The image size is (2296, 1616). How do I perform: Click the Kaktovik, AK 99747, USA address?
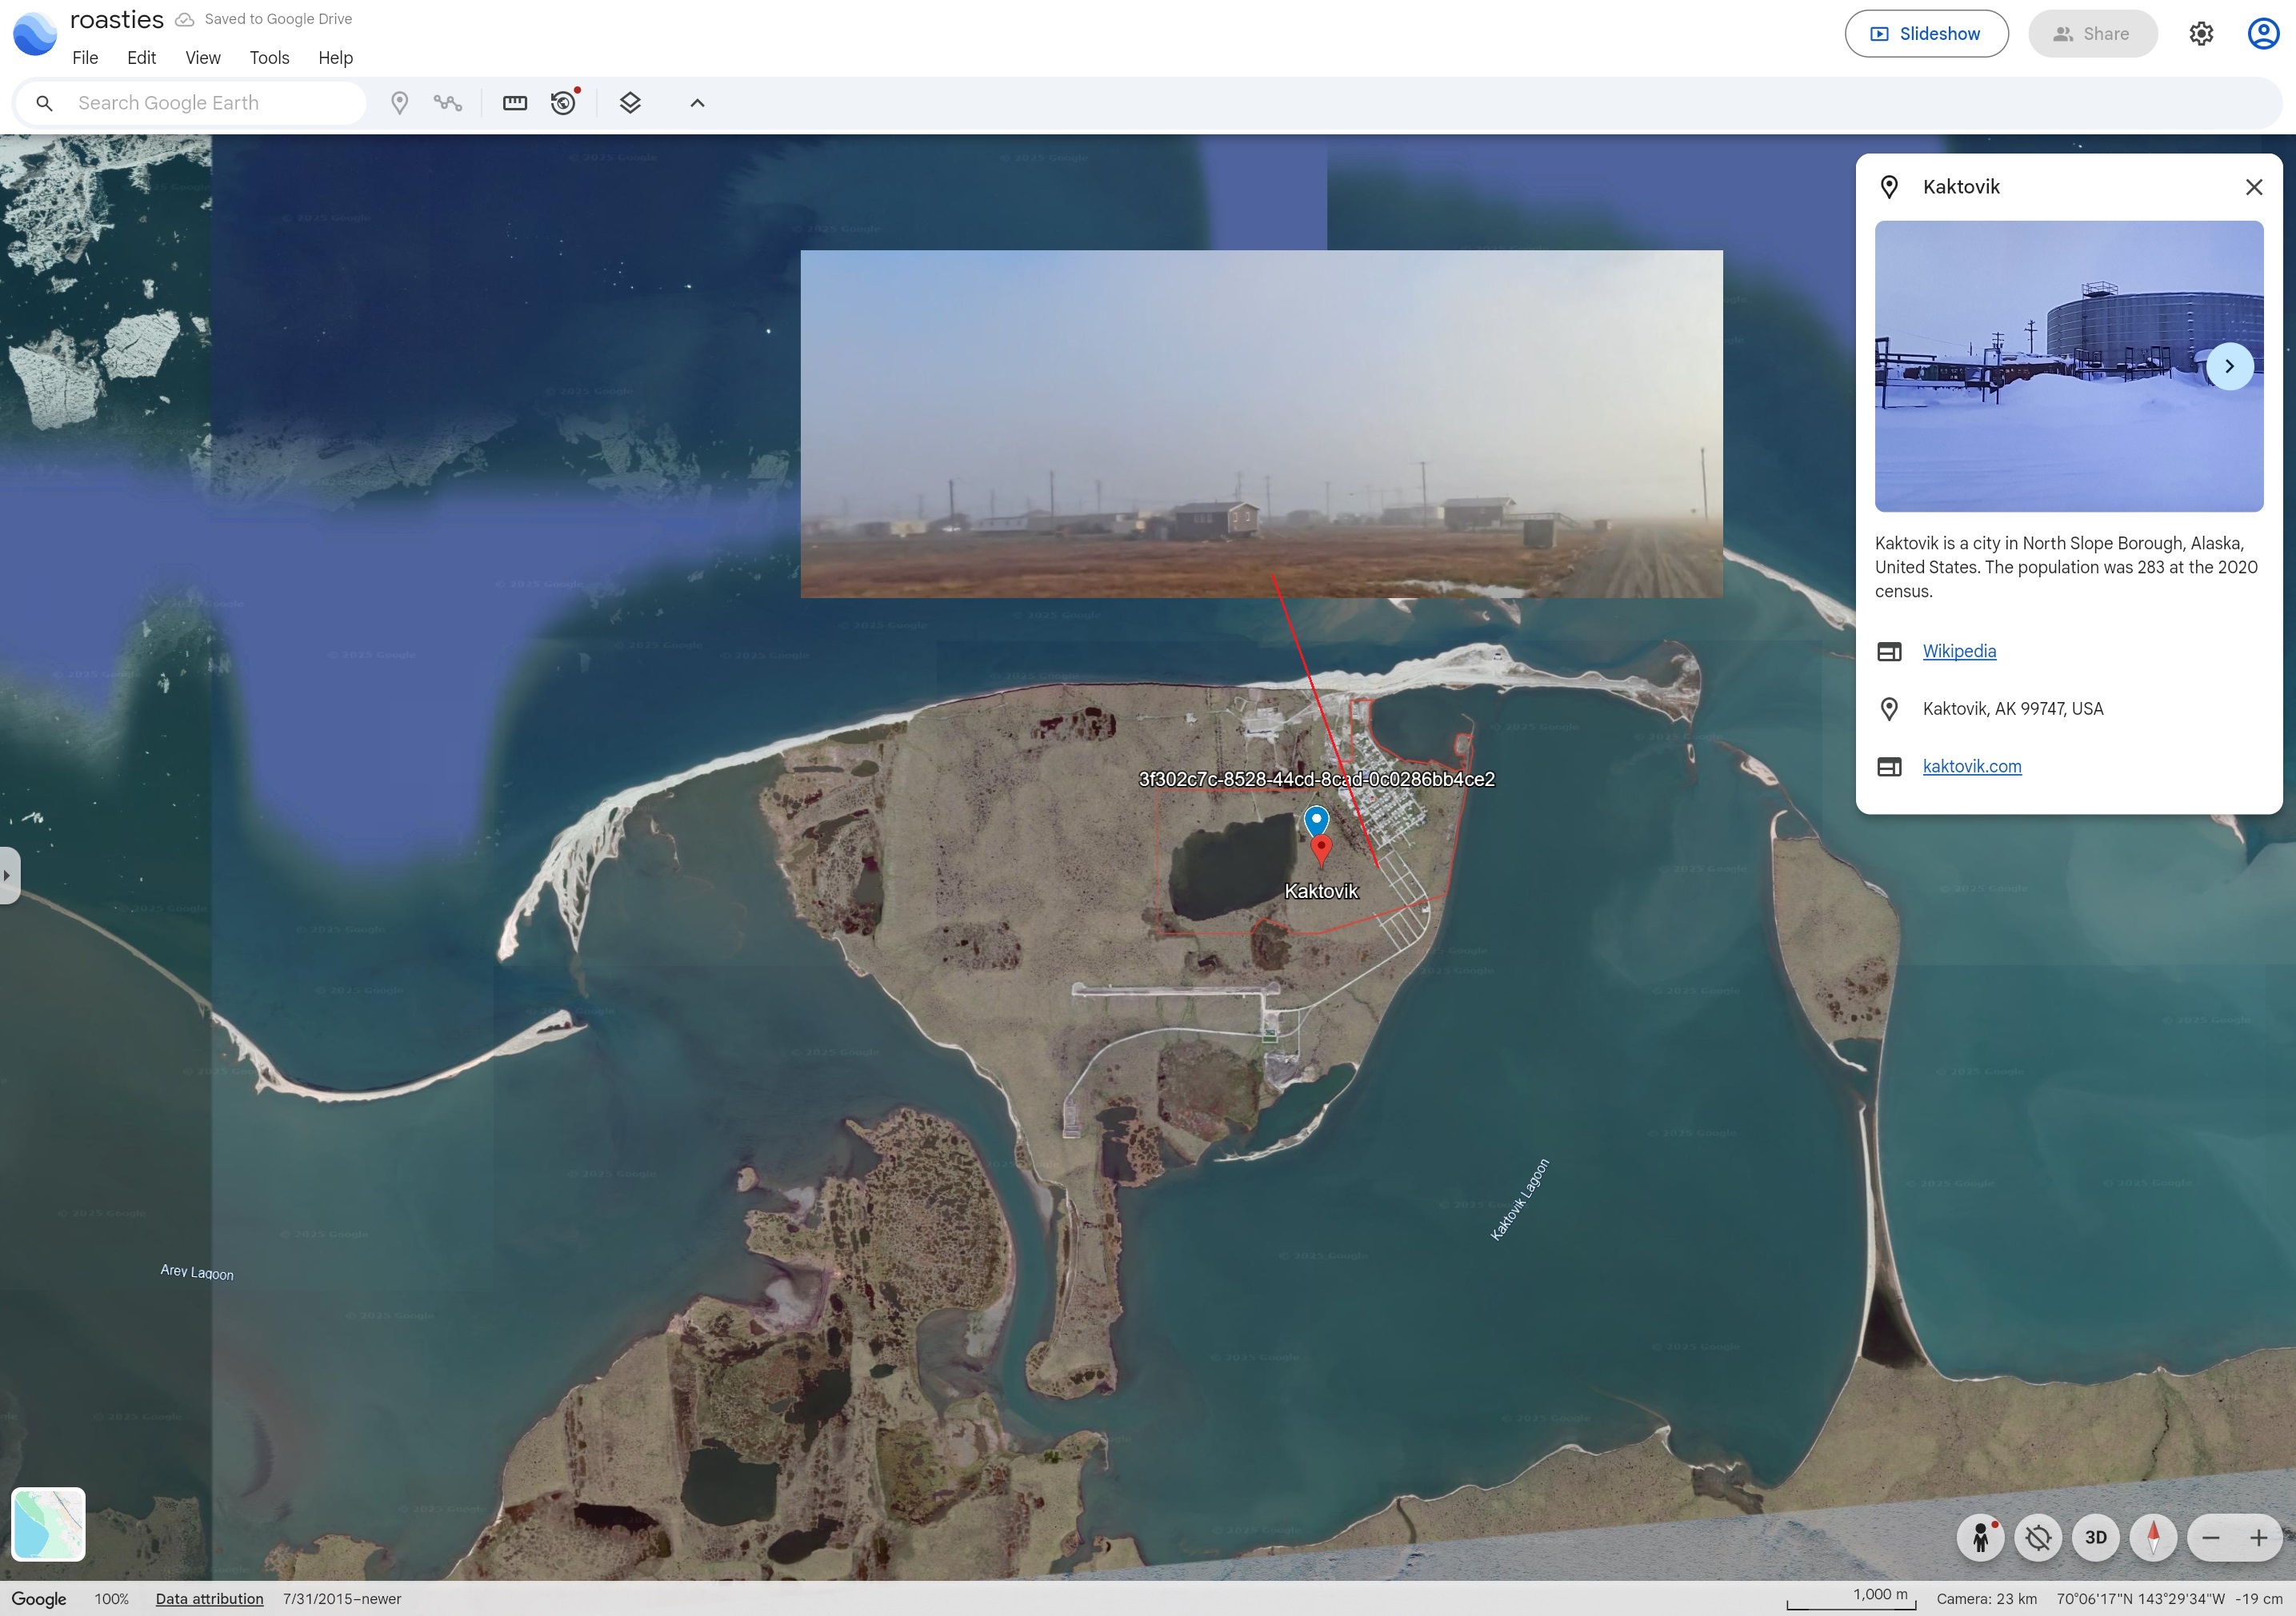pos(2012,708)
